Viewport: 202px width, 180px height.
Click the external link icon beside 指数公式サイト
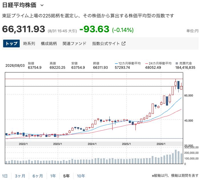tap(123, 43)
